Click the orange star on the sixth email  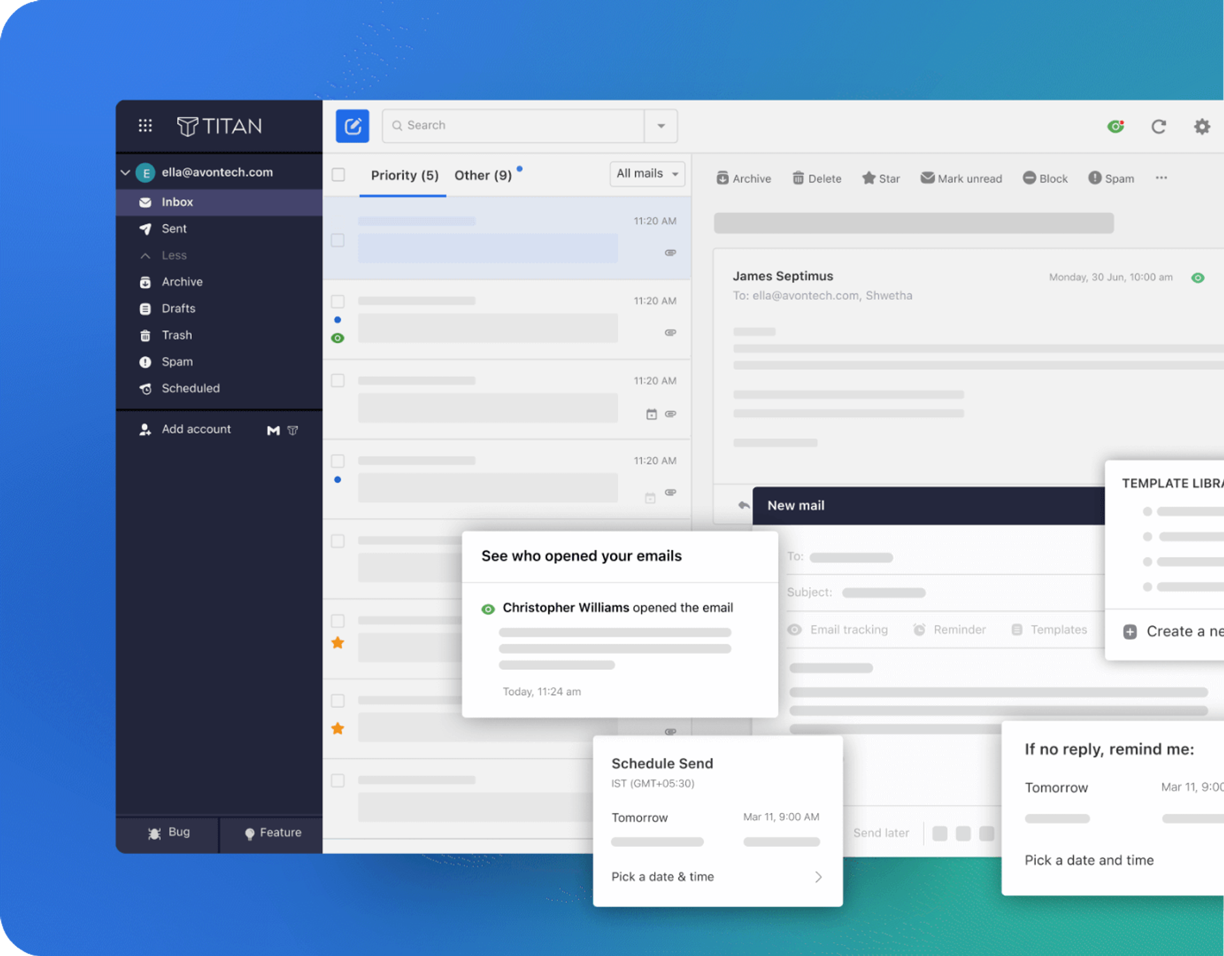338,643
